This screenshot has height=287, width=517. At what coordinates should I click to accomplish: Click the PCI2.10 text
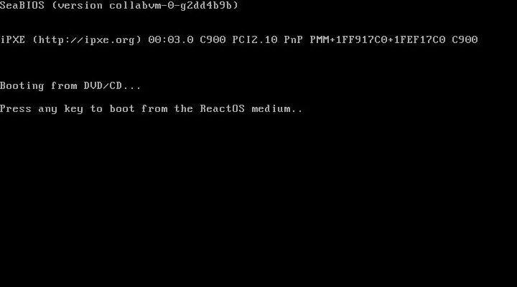coord(255,39)
